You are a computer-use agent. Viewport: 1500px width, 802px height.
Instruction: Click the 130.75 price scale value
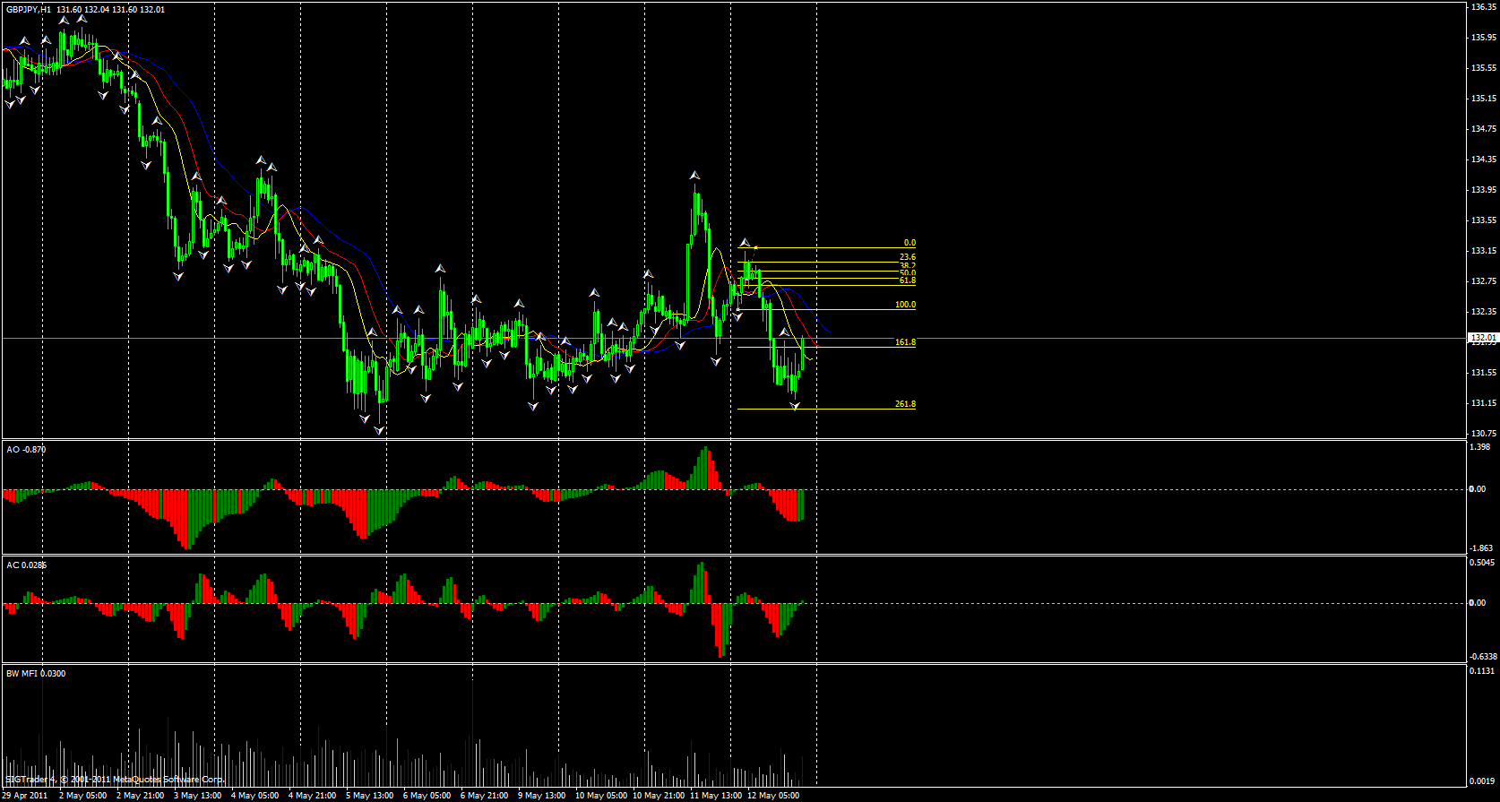[1484, 434]
